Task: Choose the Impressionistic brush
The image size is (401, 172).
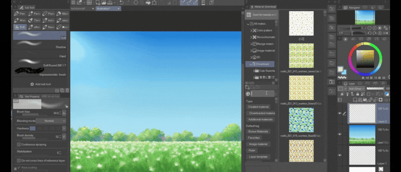Action: pyautogui.click(x=40, y=72)
